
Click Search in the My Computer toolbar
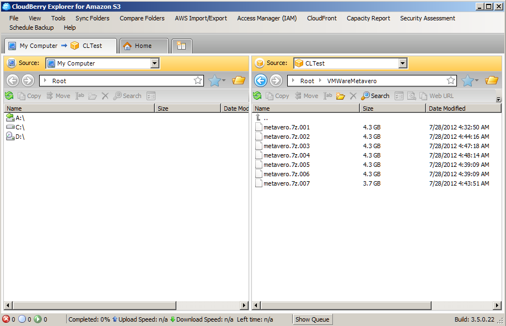127,96
